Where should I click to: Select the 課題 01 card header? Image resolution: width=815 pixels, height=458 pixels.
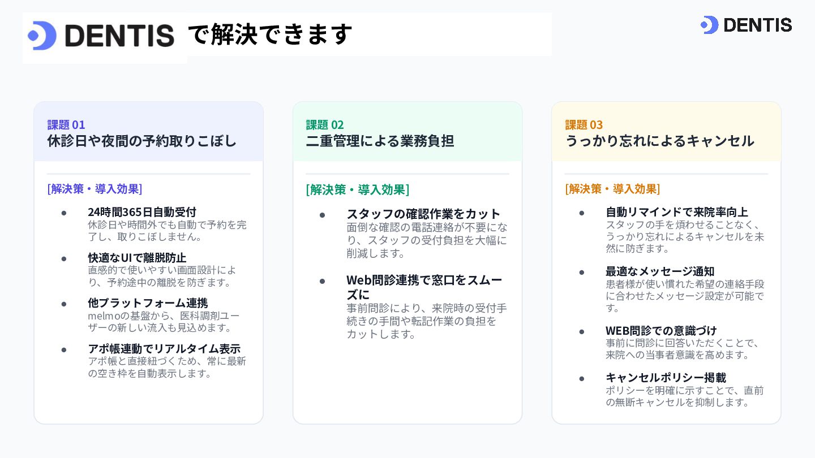point(148,132)
